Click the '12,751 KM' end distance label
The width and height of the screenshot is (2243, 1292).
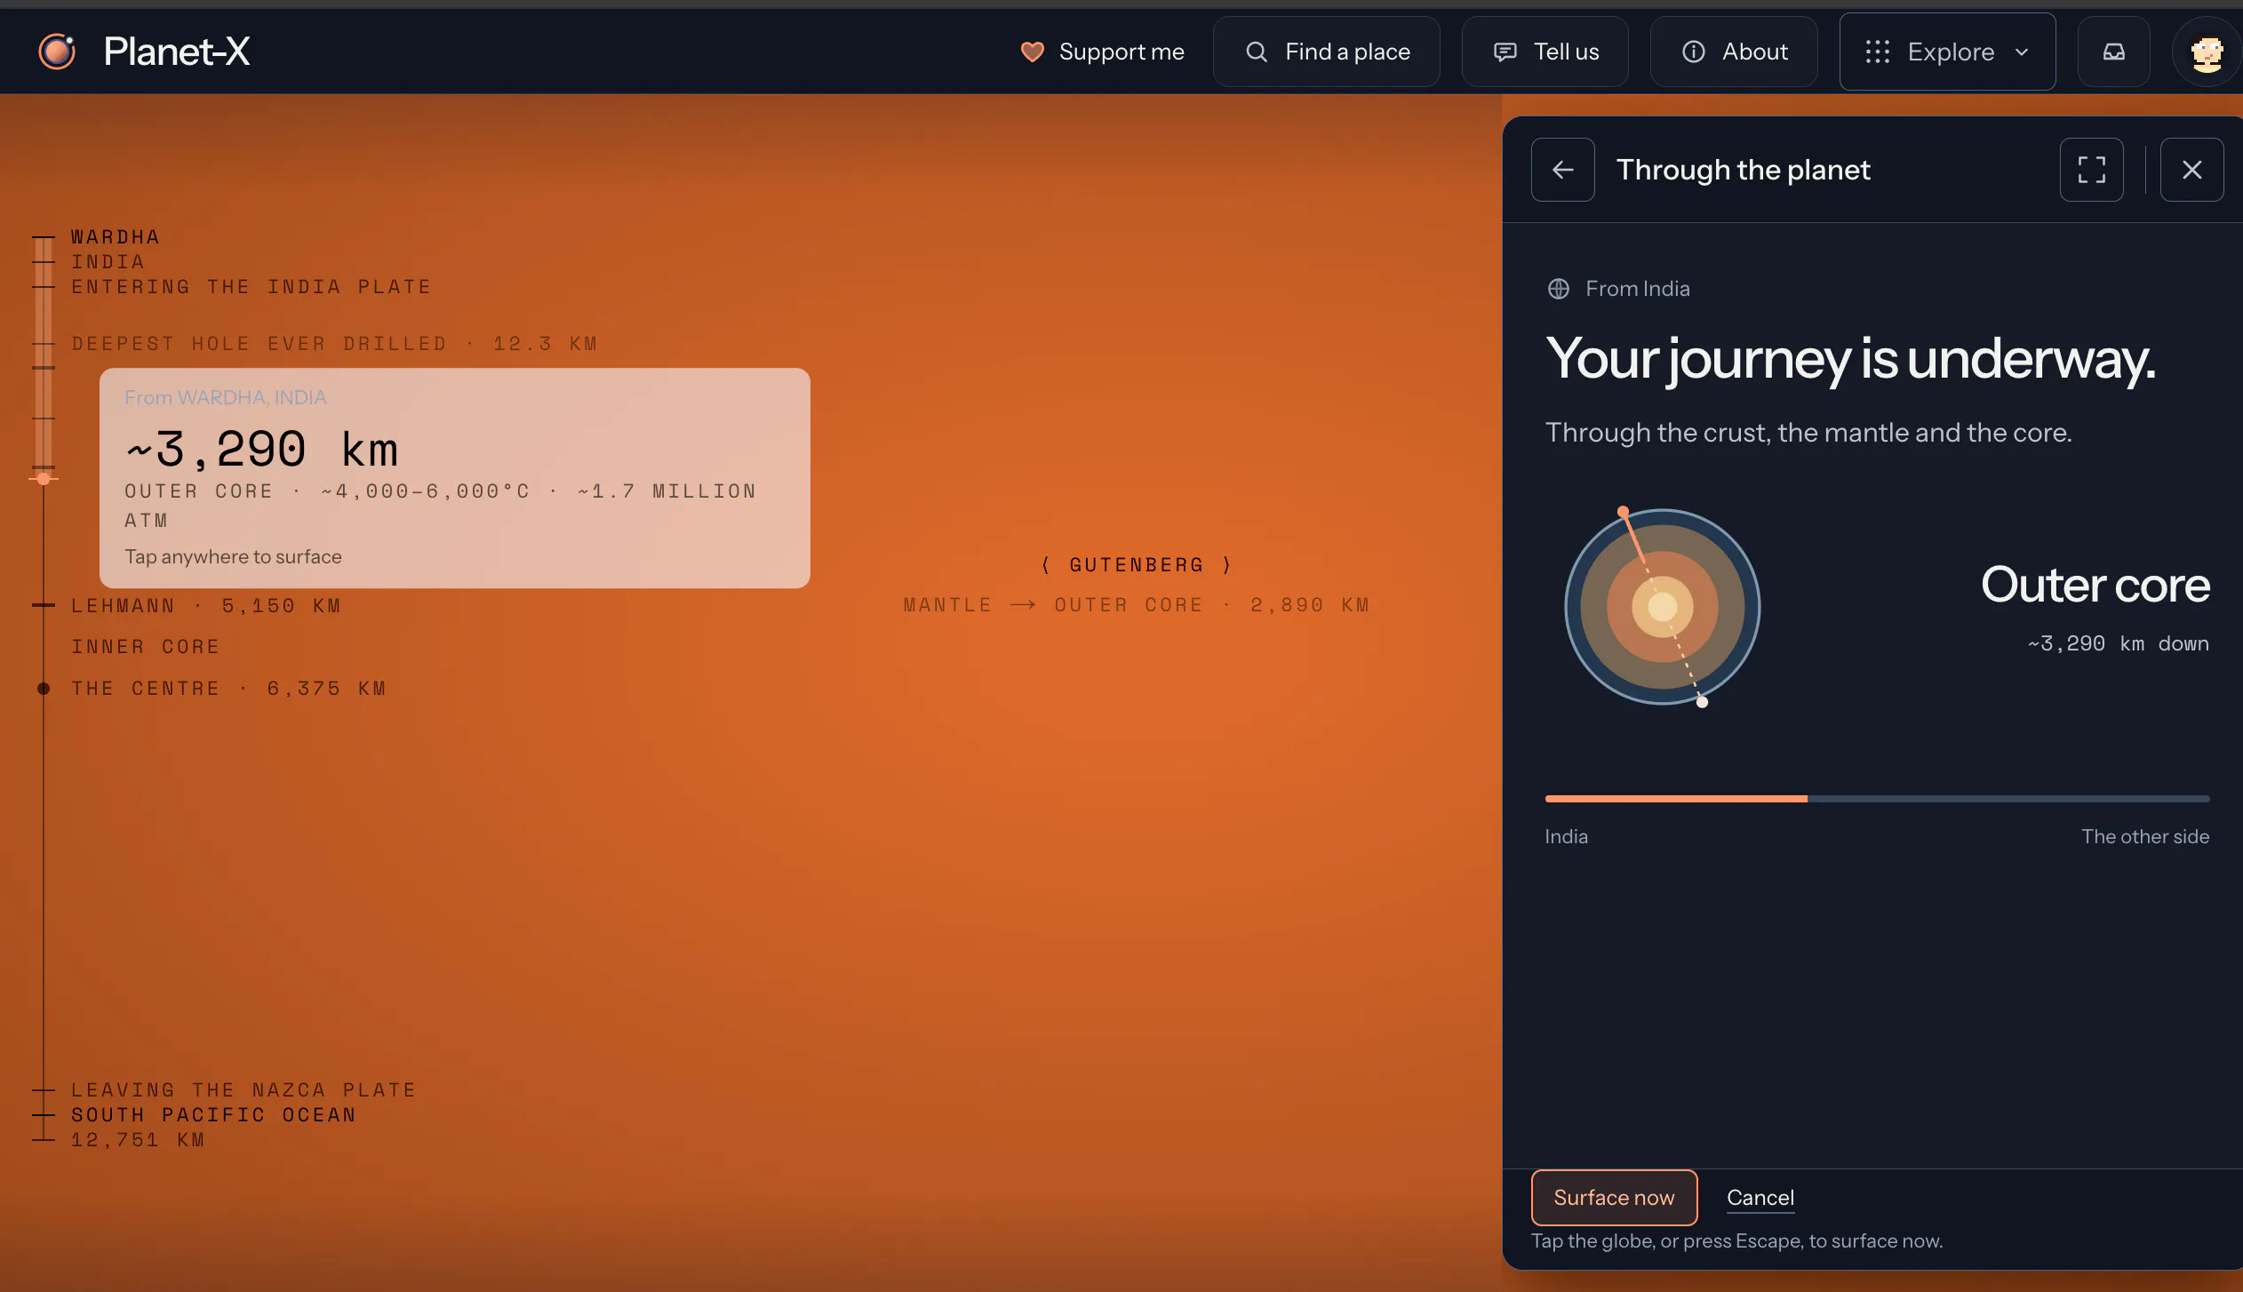138,1140
